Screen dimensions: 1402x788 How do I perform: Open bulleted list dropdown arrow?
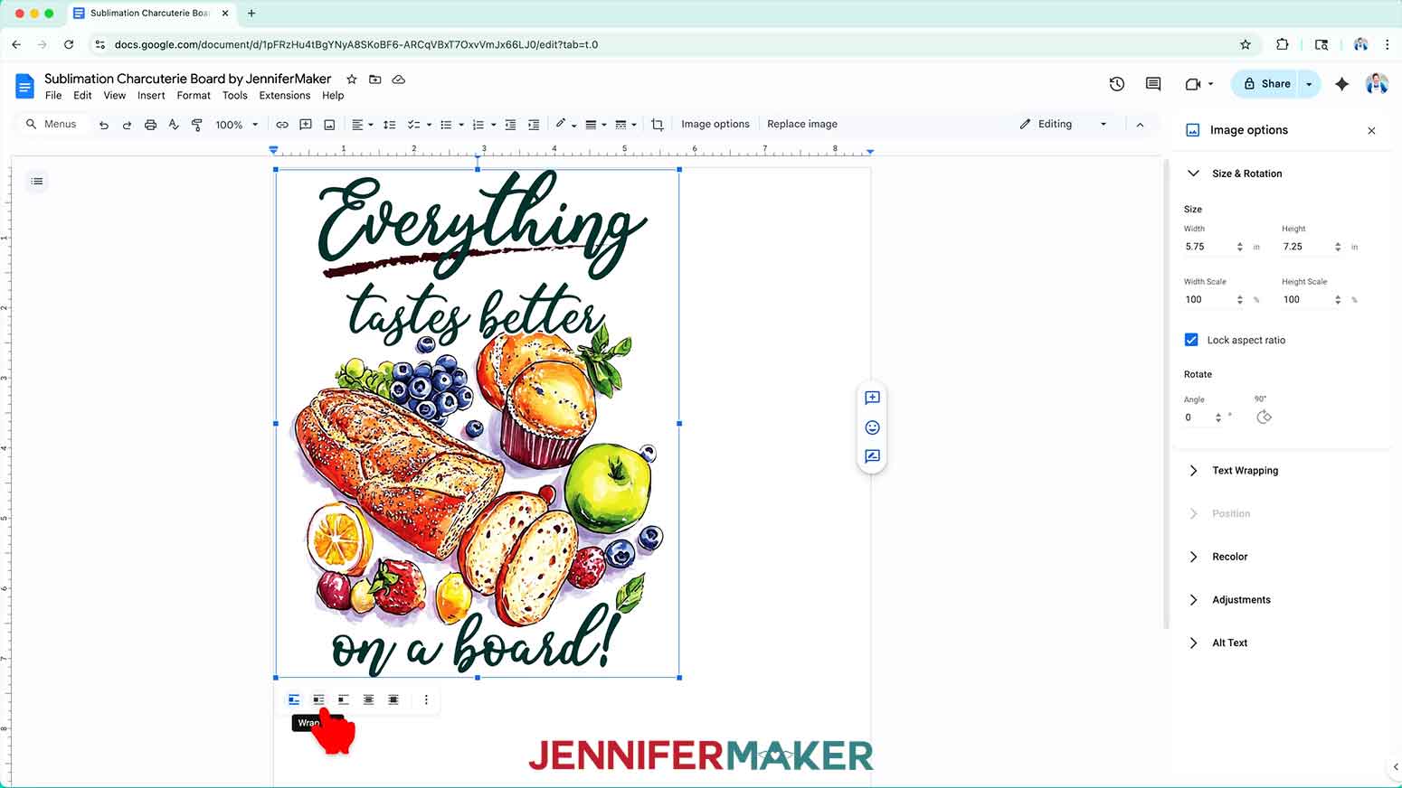[461, 125]
